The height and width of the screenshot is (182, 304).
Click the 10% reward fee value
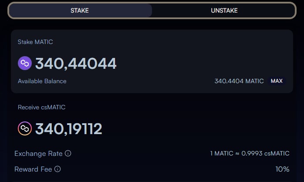pyautogui.click(x=282, y=169)
